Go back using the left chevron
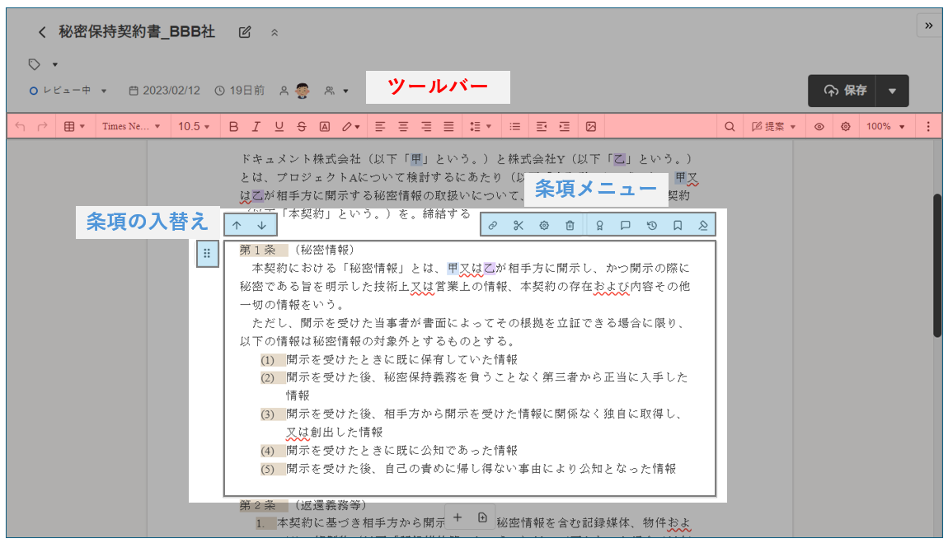 42,32
